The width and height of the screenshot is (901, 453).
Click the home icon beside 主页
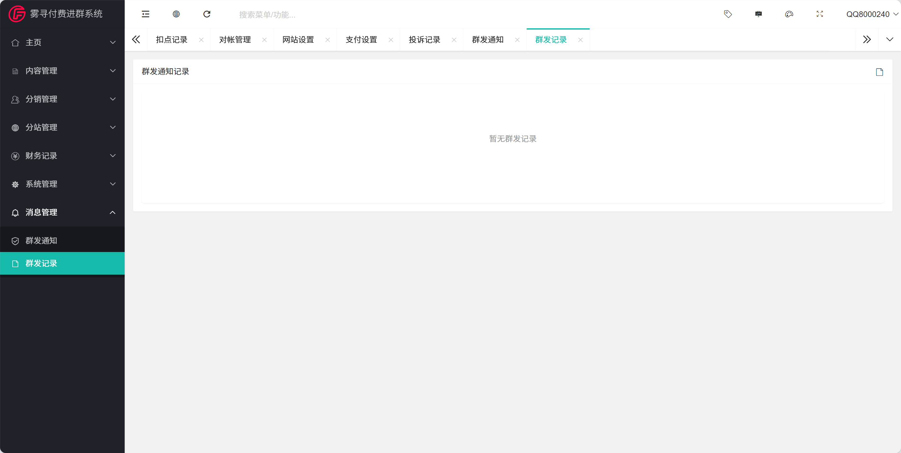coord(15,43)
